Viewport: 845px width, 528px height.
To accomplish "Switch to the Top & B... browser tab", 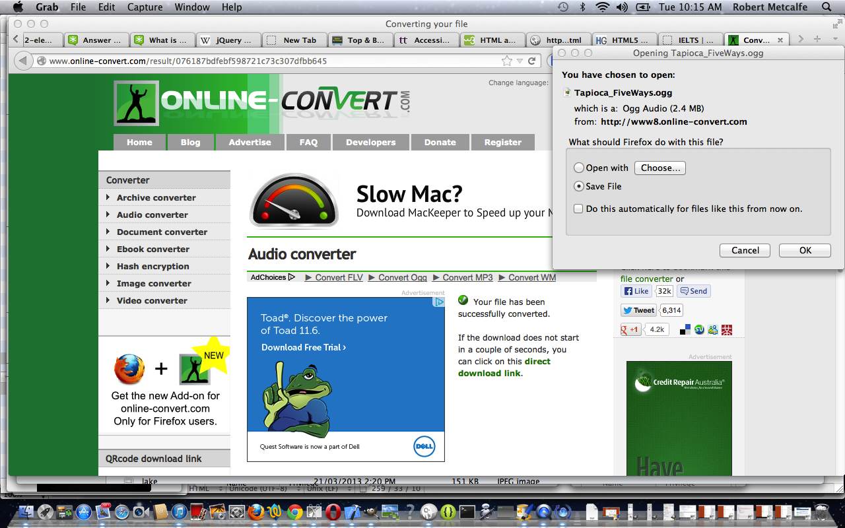I will pyautogui.click(x=360, y=40).
